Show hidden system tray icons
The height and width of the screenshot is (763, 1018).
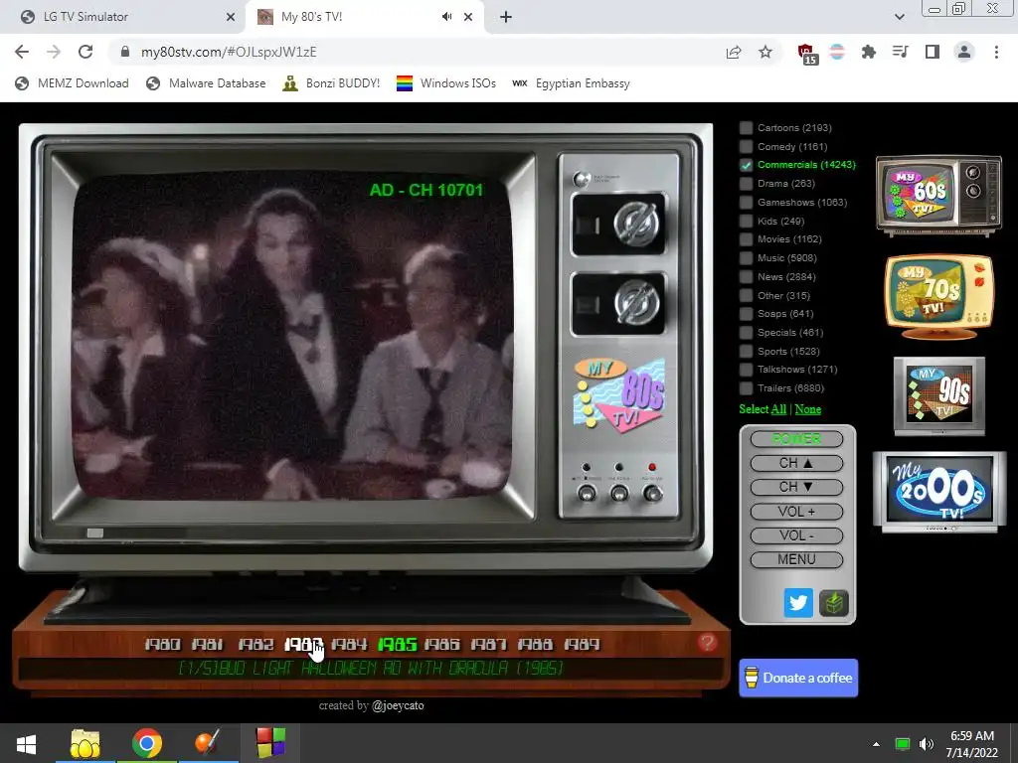click(876, 744)
